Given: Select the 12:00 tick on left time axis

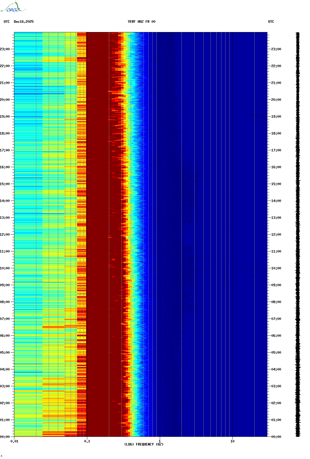Looking at the screenshot, I should tap(5, 235).
